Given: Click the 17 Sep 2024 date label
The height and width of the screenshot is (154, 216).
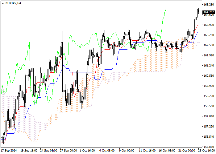Looking at the screenshot, I should click(9, 151).
